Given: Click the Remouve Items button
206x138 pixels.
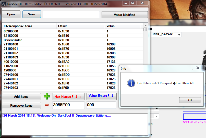Looking at the screenshot, I should tap(21, 105).
